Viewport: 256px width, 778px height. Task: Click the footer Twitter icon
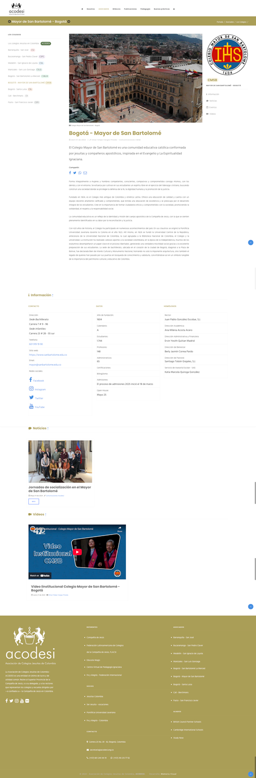tap(11, 701)
